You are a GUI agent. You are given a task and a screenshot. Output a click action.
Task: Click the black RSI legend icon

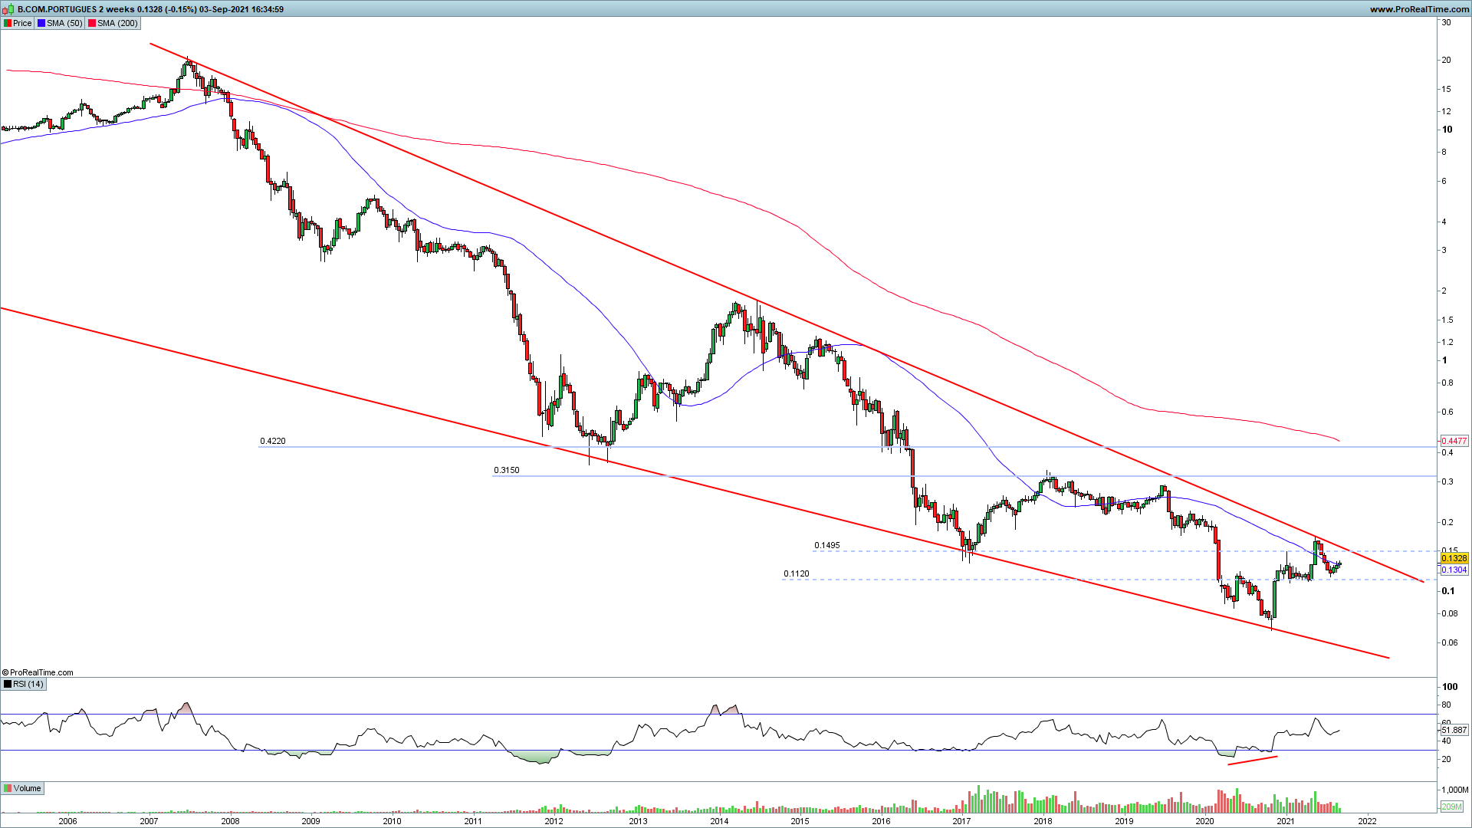tap(8, 684)
